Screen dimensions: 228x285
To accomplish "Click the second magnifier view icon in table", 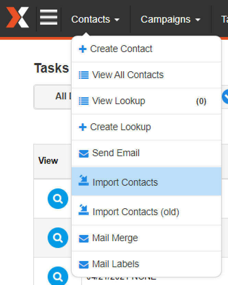I will coord(58,238).
